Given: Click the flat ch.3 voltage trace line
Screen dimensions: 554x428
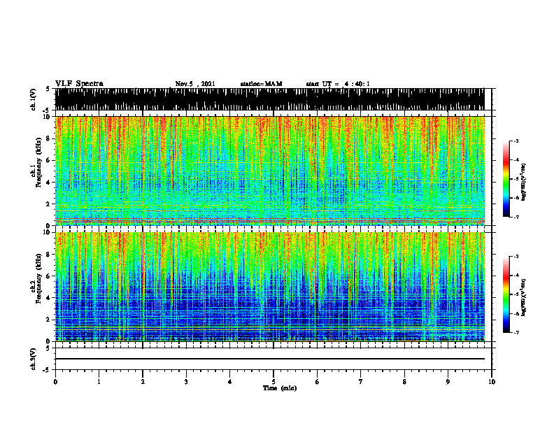Looking at the screenshot, I should [x=269, y=359].
